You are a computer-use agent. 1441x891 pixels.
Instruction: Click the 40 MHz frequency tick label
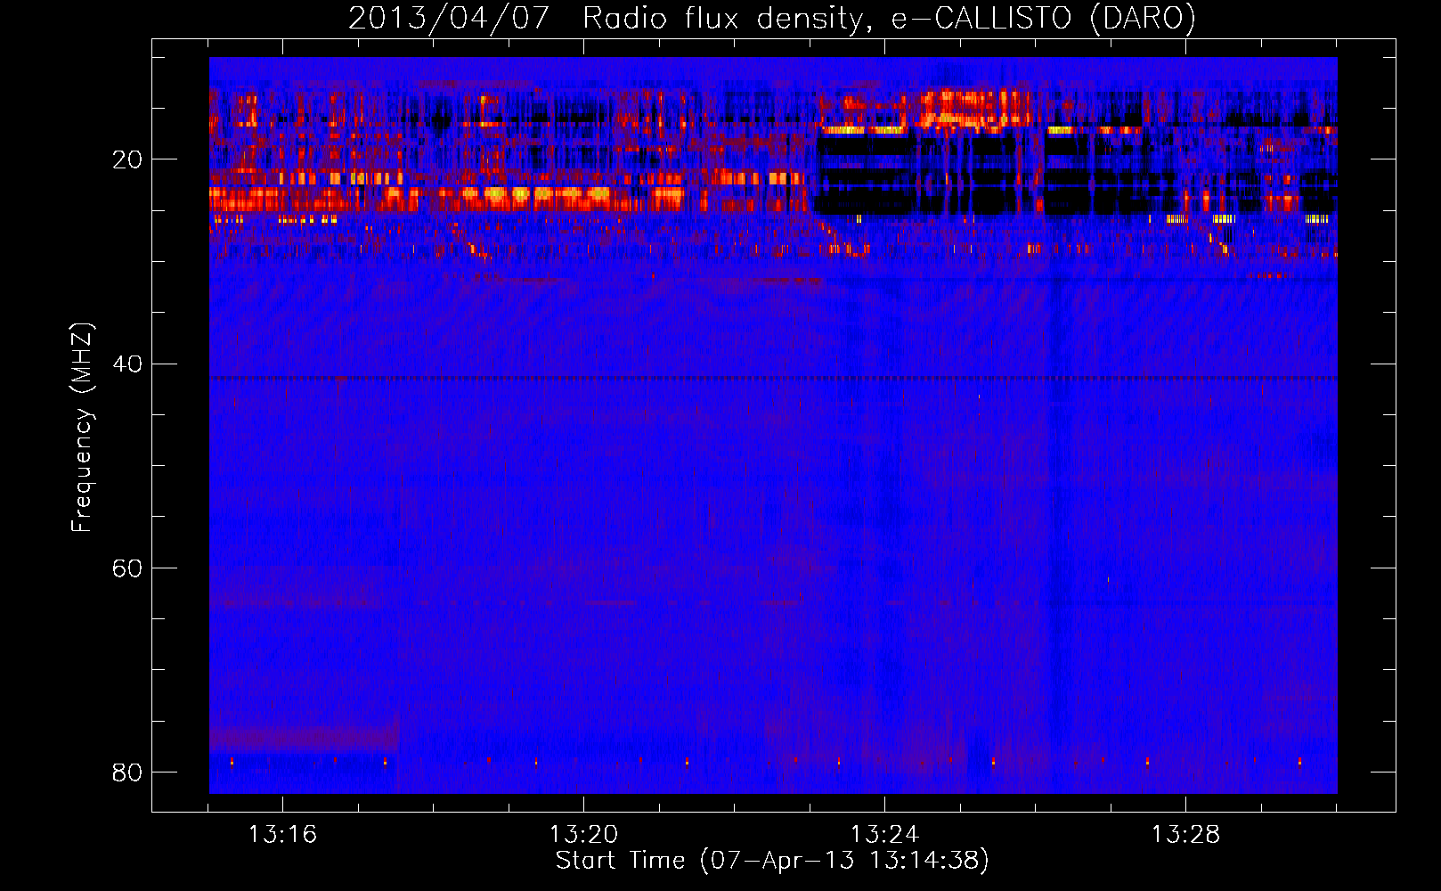point(126,364)
